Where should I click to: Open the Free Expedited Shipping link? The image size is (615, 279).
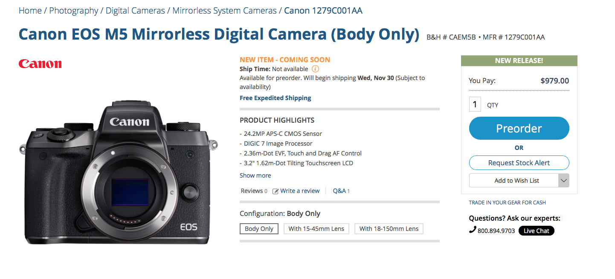tap(276, 98)
